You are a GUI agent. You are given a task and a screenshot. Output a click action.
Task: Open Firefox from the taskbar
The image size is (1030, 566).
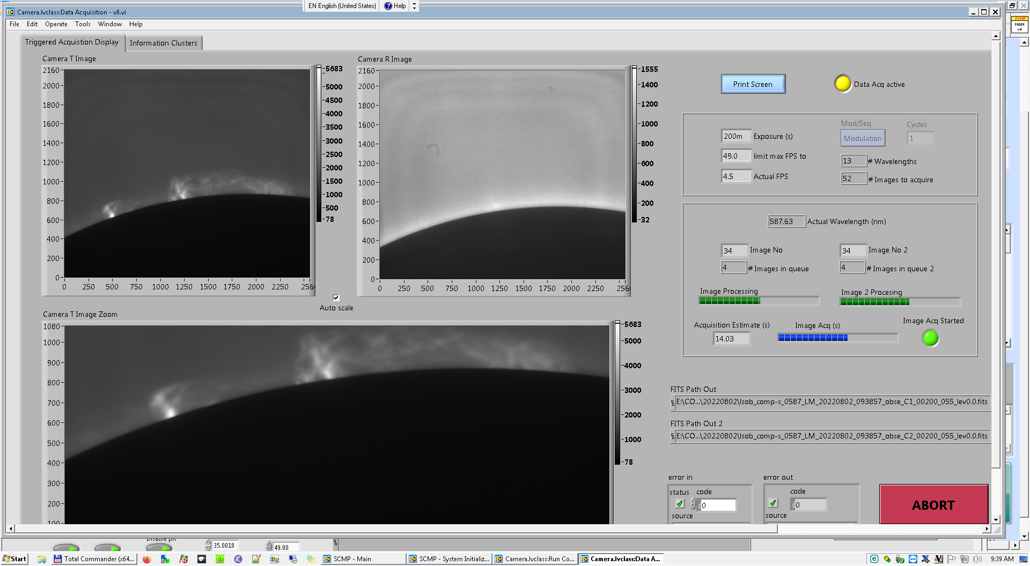pos(146,559)
